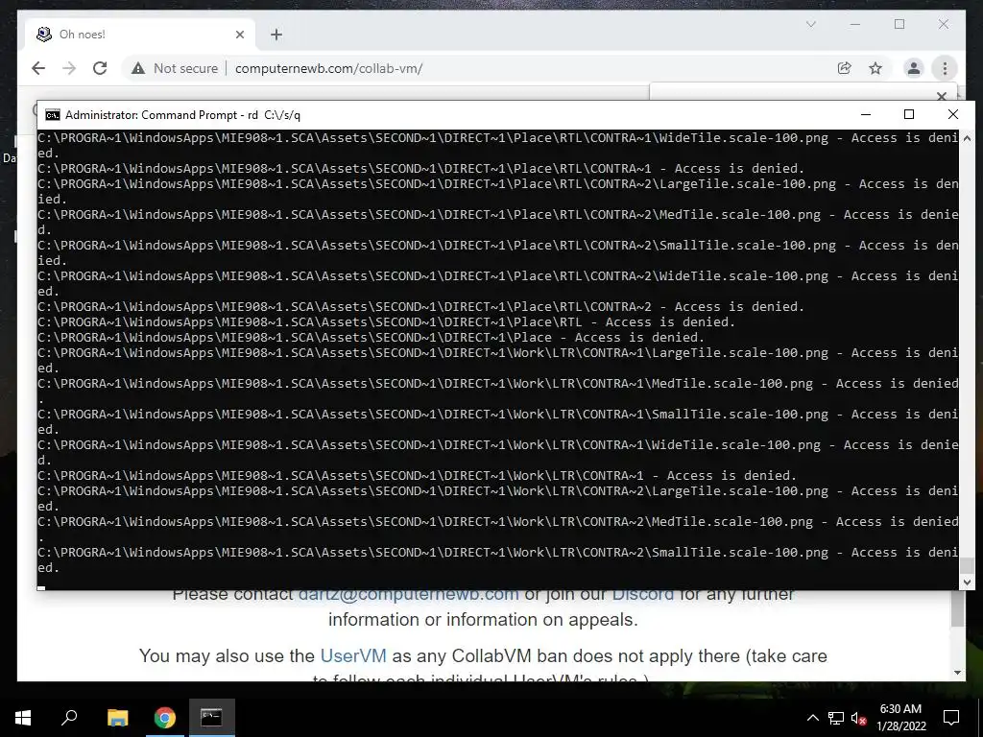Open the Discord link on the page

tap(642, 594)
